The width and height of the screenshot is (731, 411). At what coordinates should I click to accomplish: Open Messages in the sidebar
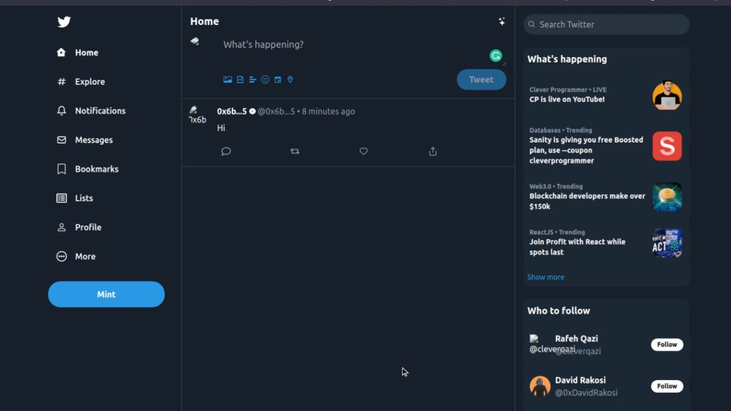pyautogui.click(x=84, y=140)
